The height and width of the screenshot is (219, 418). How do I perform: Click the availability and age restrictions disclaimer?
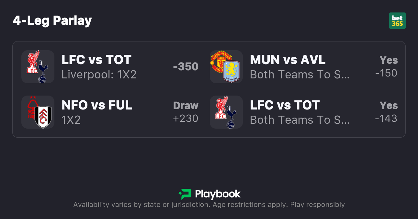(x=209, y=205)
